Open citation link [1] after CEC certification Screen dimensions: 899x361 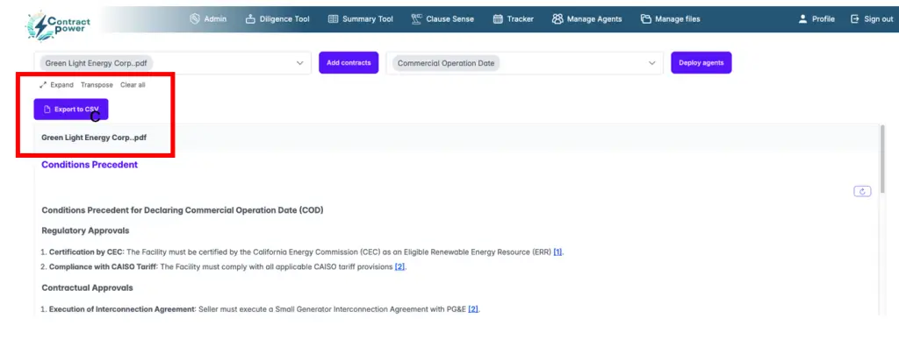[x=557, y=252]
